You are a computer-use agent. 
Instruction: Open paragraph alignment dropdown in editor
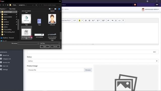[x=93, y=20]
